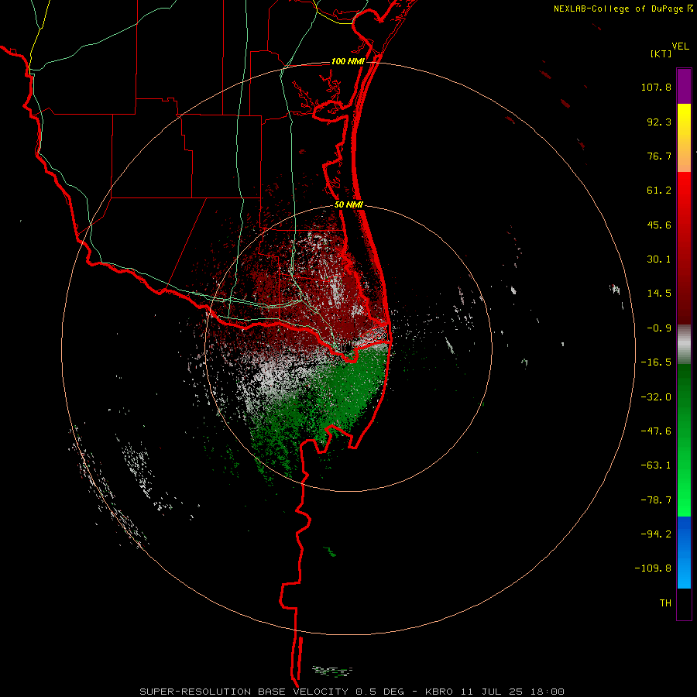This screenshot has height=697, width=697.
Task: Click the KBRO station identifier in caption
Action: point(439,692)
